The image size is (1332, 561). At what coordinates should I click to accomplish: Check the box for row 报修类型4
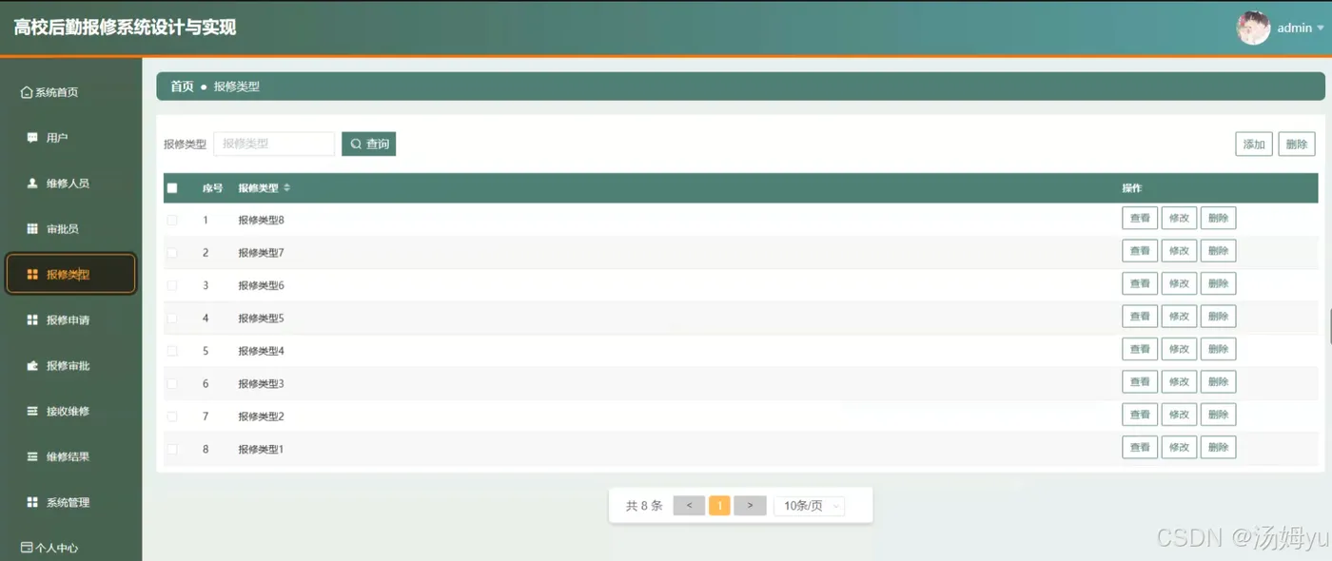click(172, 351)
